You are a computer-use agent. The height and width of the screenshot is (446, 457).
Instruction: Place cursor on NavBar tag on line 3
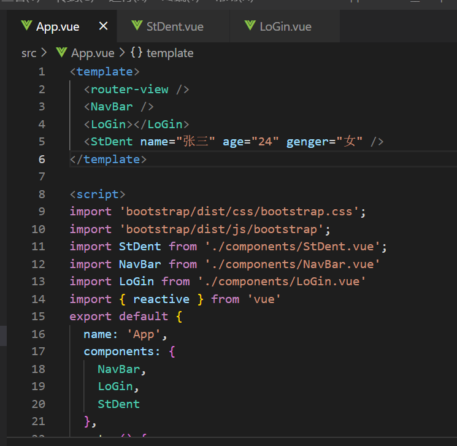coord(118,107)
